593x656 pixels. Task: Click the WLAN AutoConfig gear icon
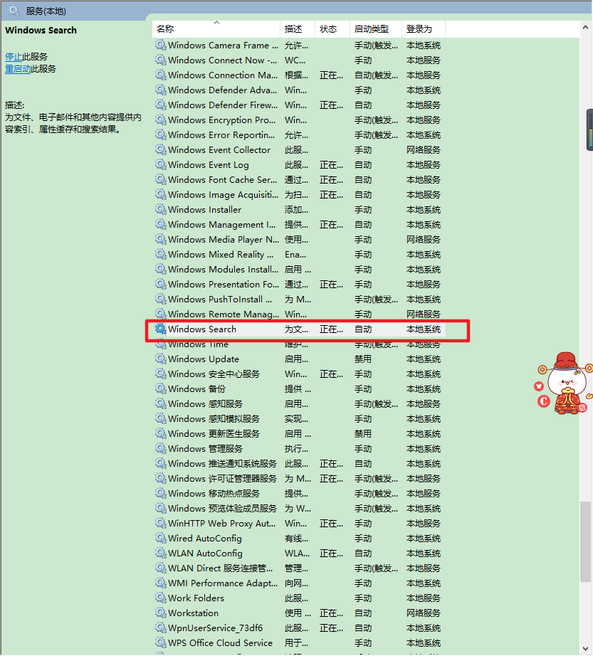(160, 553)
